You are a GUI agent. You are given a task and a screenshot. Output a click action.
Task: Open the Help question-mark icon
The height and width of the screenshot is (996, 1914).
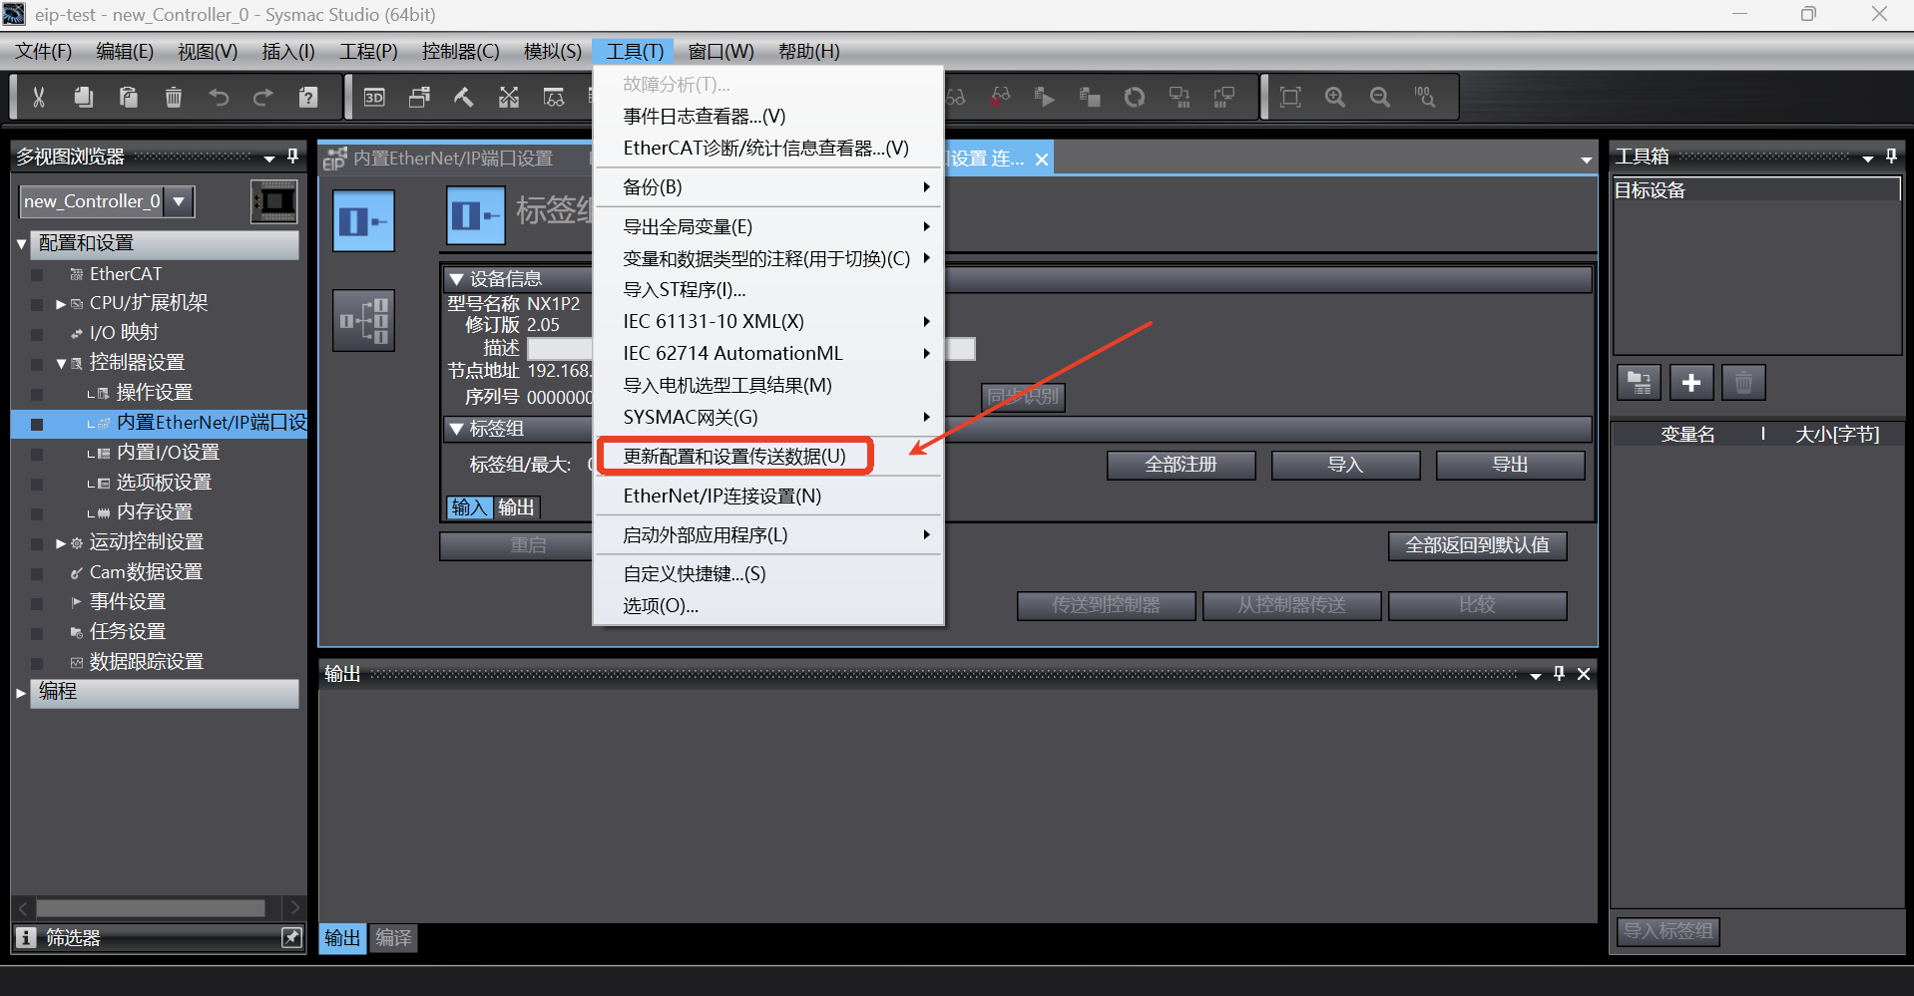point(308,97)
